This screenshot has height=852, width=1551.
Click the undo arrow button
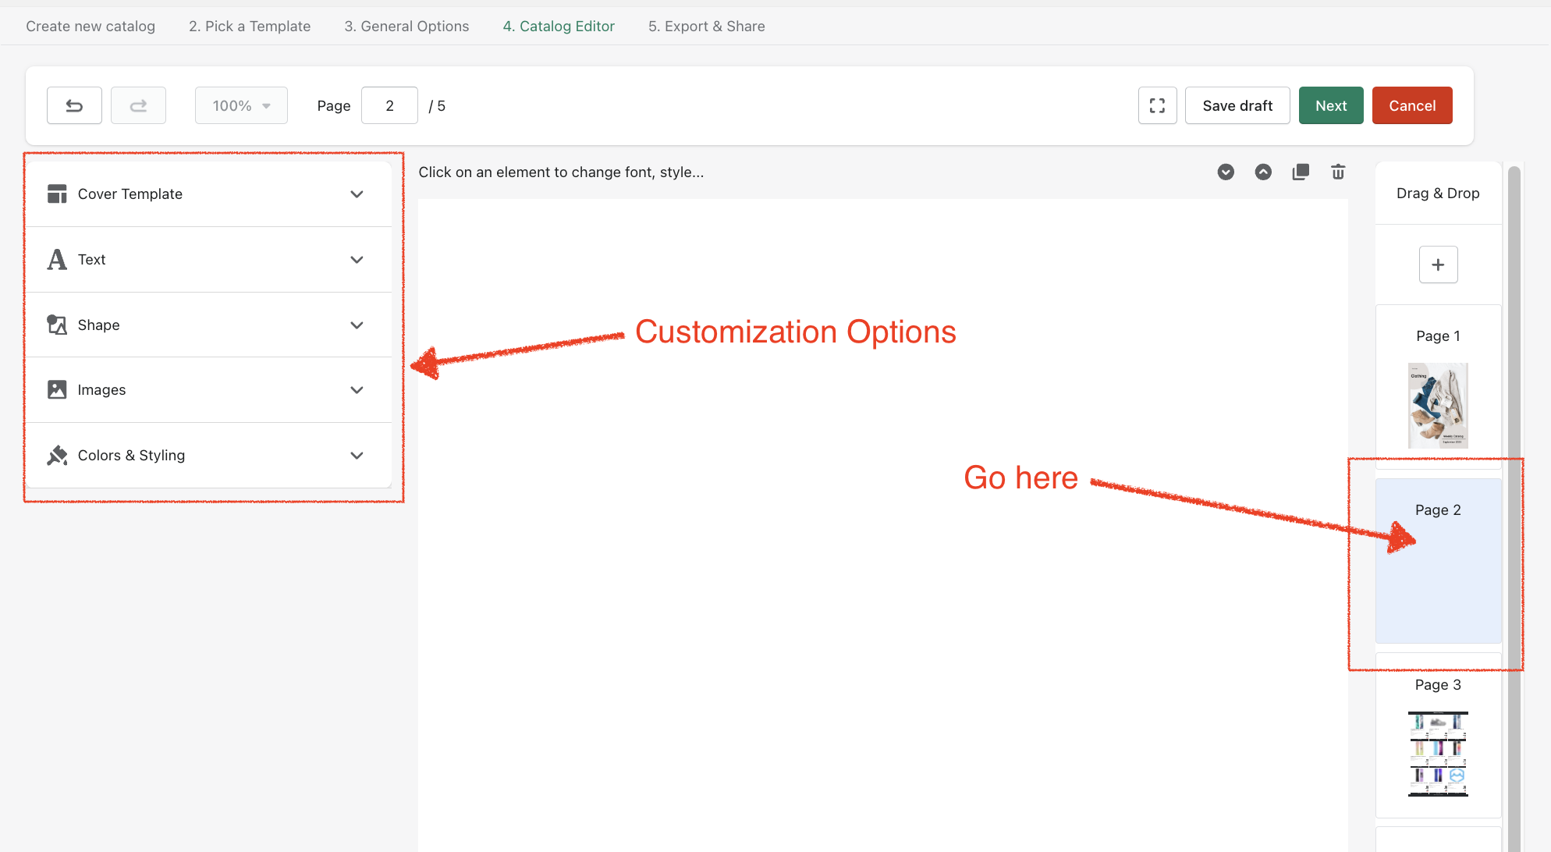pos(74,105)
